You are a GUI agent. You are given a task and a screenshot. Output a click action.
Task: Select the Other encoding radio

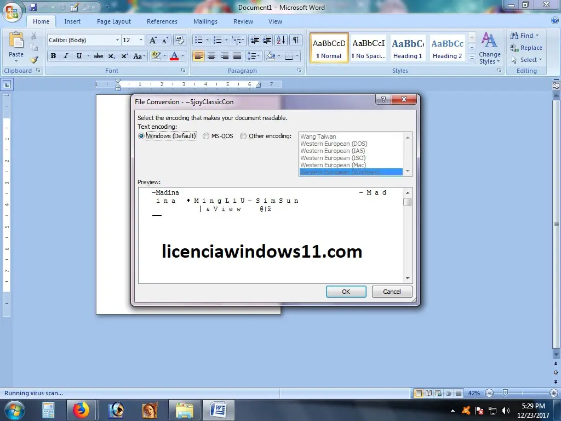pyautogui.click(x=243, y=136)
